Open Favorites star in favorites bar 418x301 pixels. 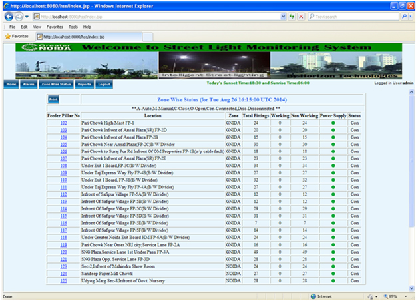click(x=9, y=36)
